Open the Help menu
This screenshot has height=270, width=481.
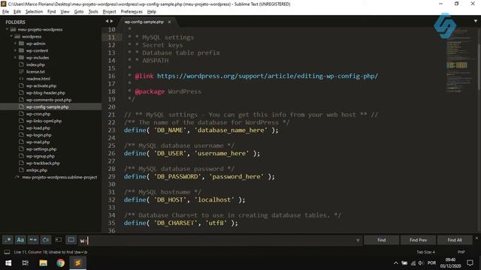152,12
